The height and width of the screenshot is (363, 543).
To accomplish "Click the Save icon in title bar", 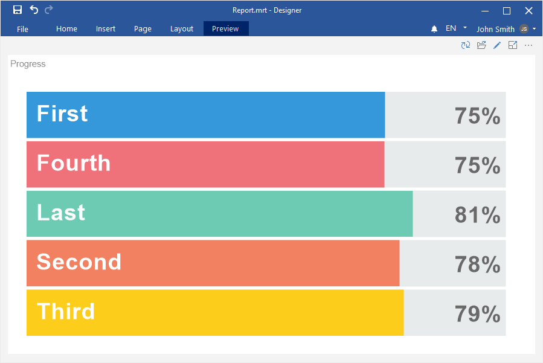I will click(18, 10).
